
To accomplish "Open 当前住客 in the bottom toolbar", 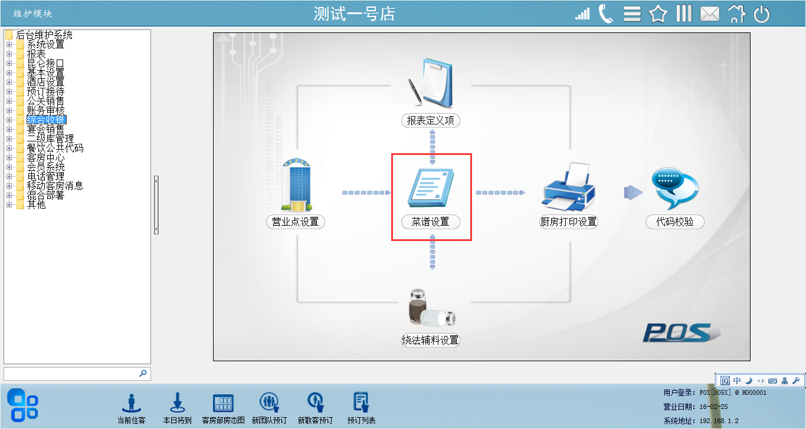I will 131,408.
